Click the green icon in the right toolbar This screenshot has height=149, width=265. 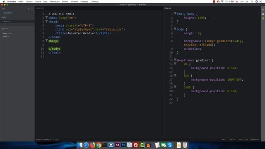(263, 18)
